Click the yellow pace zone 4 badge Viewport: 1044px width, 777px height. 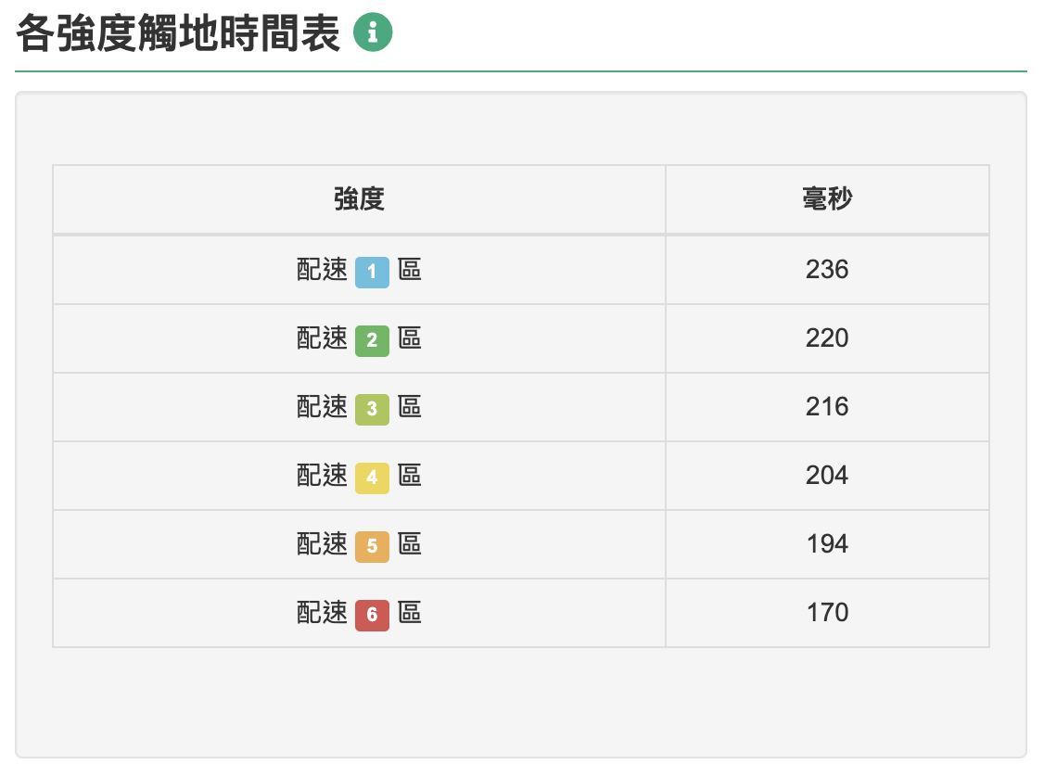372,478
